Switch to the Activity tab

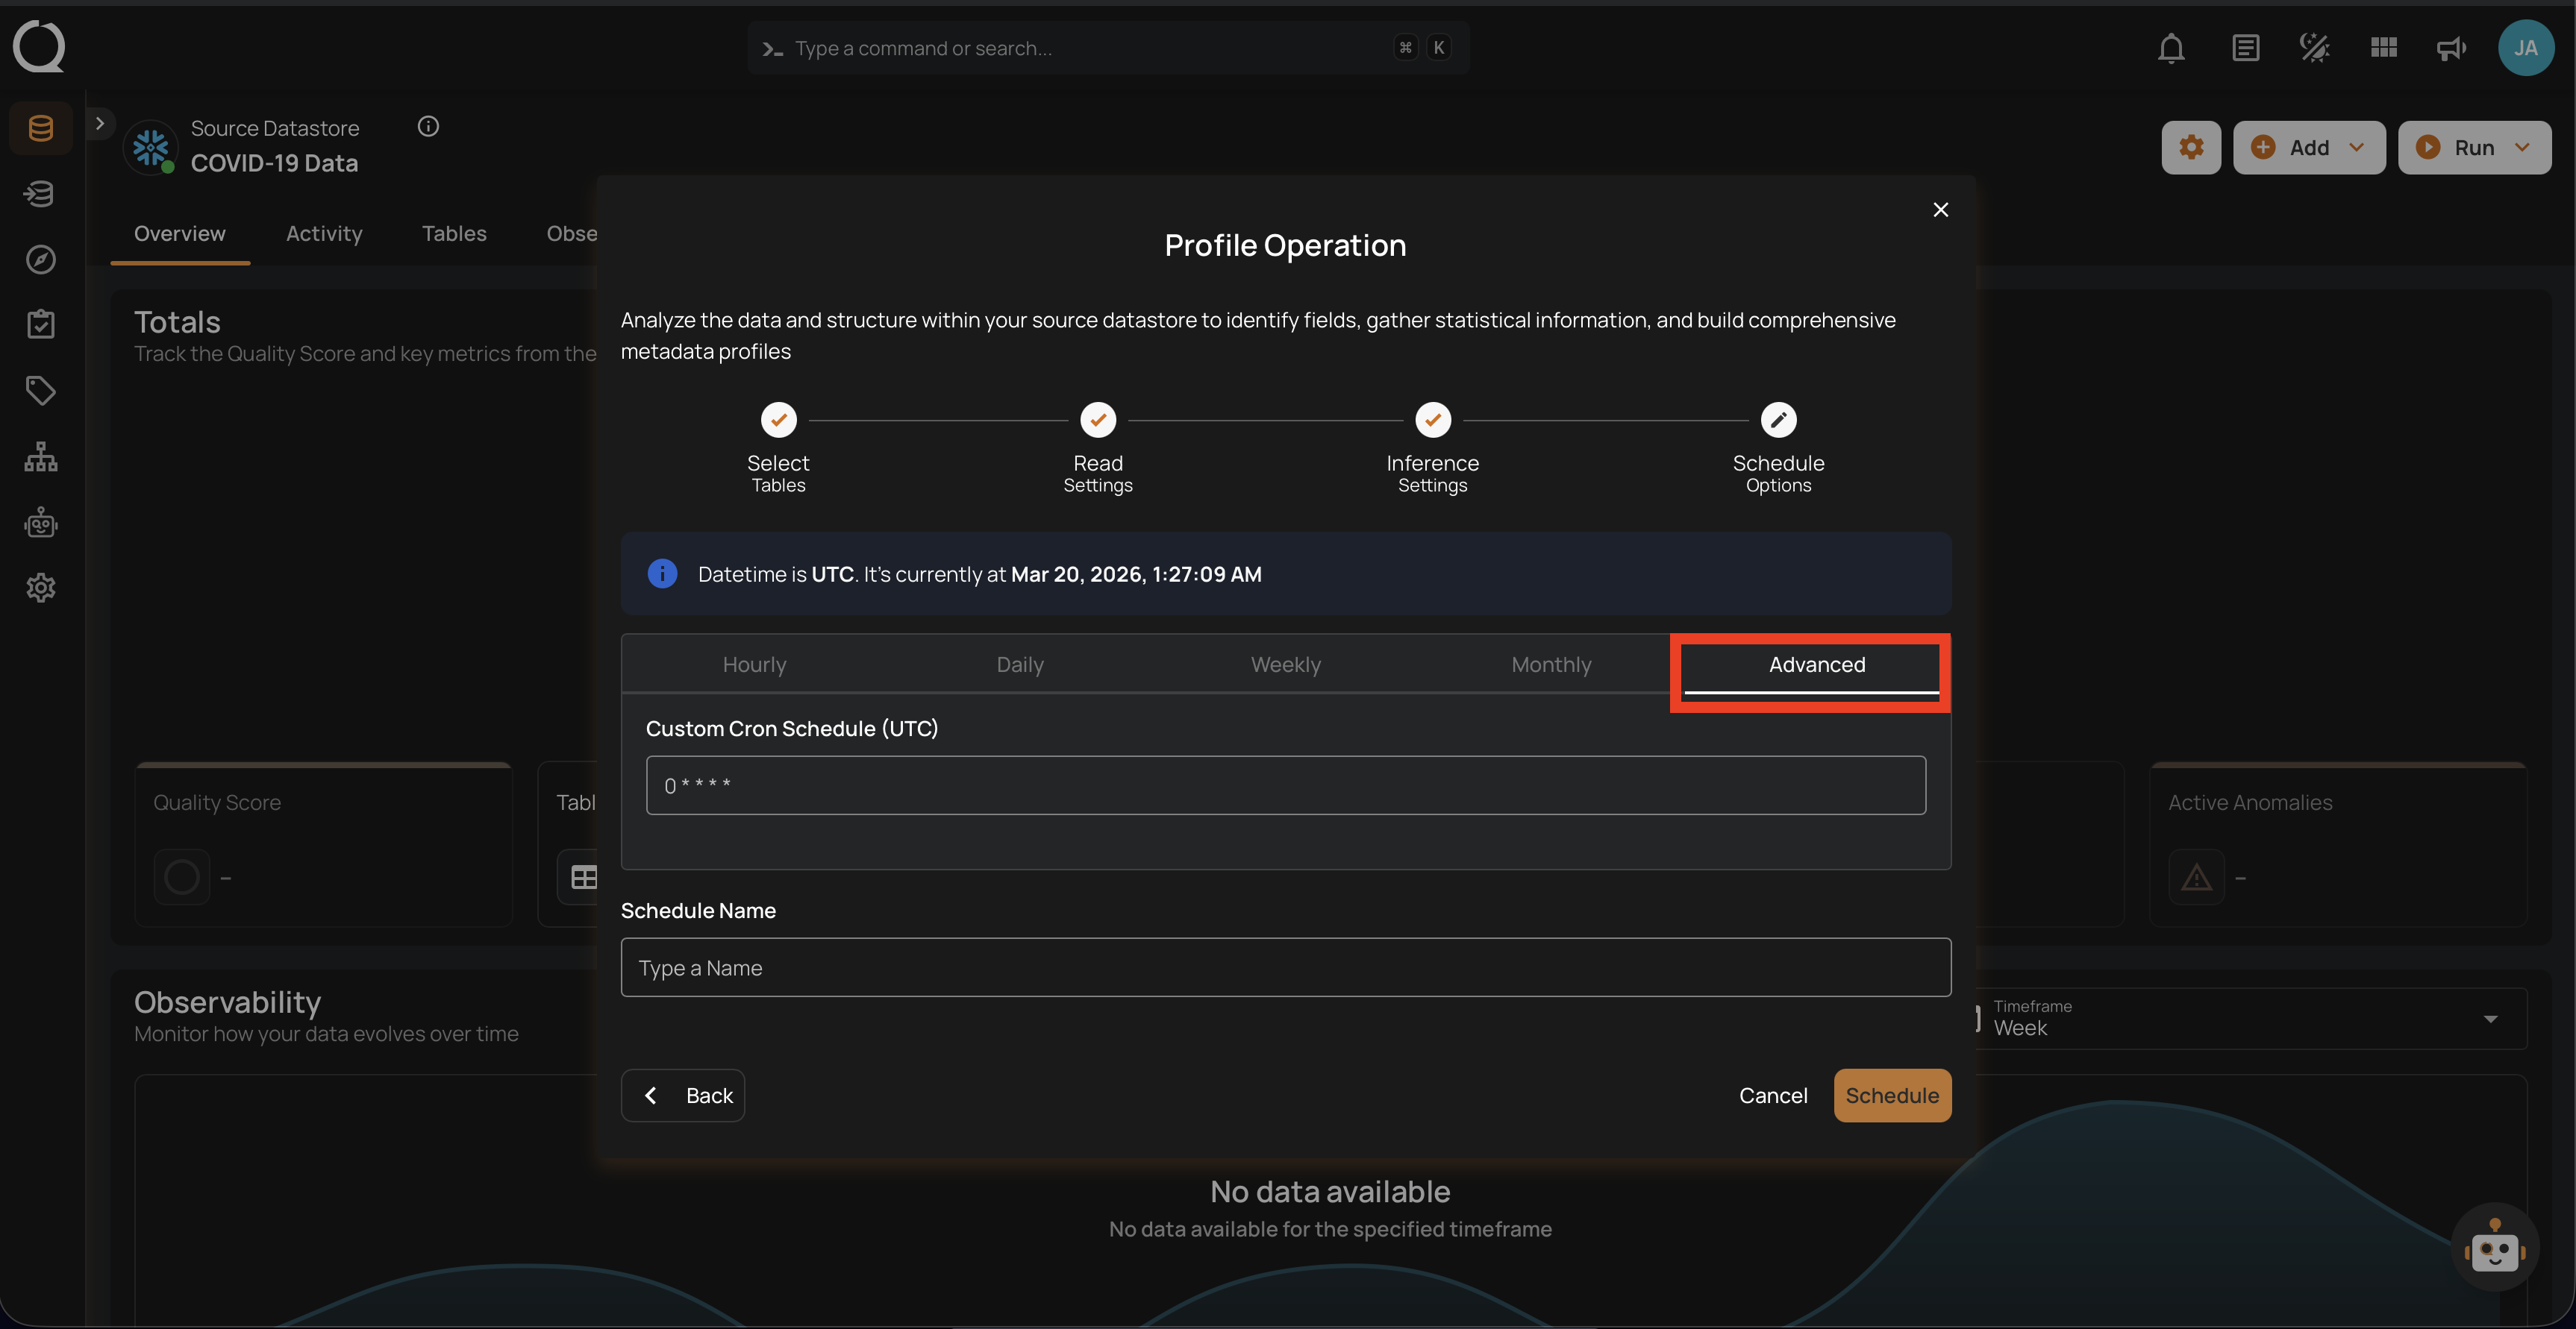324,233
